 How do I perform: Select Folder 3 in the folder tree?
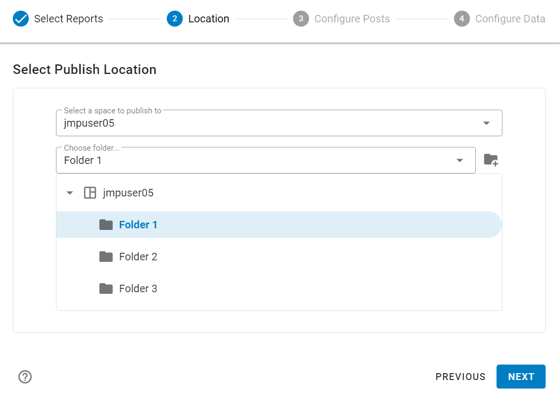click(x=138, y=288)
